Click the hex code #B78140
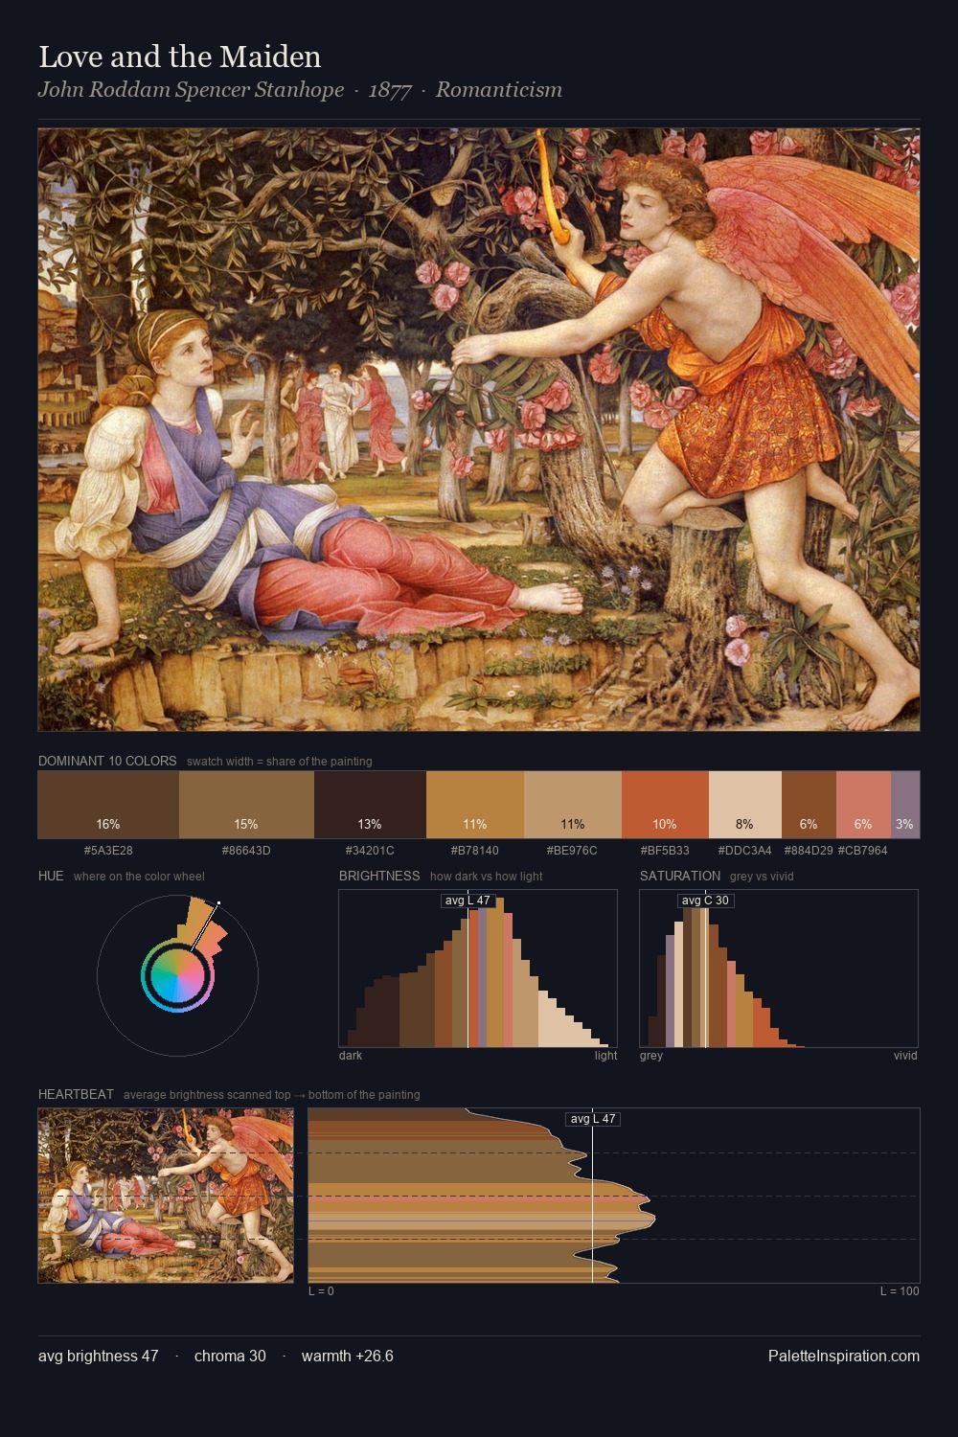The width and height of the screenshot is (958, 1437). [x=475, y=851]
